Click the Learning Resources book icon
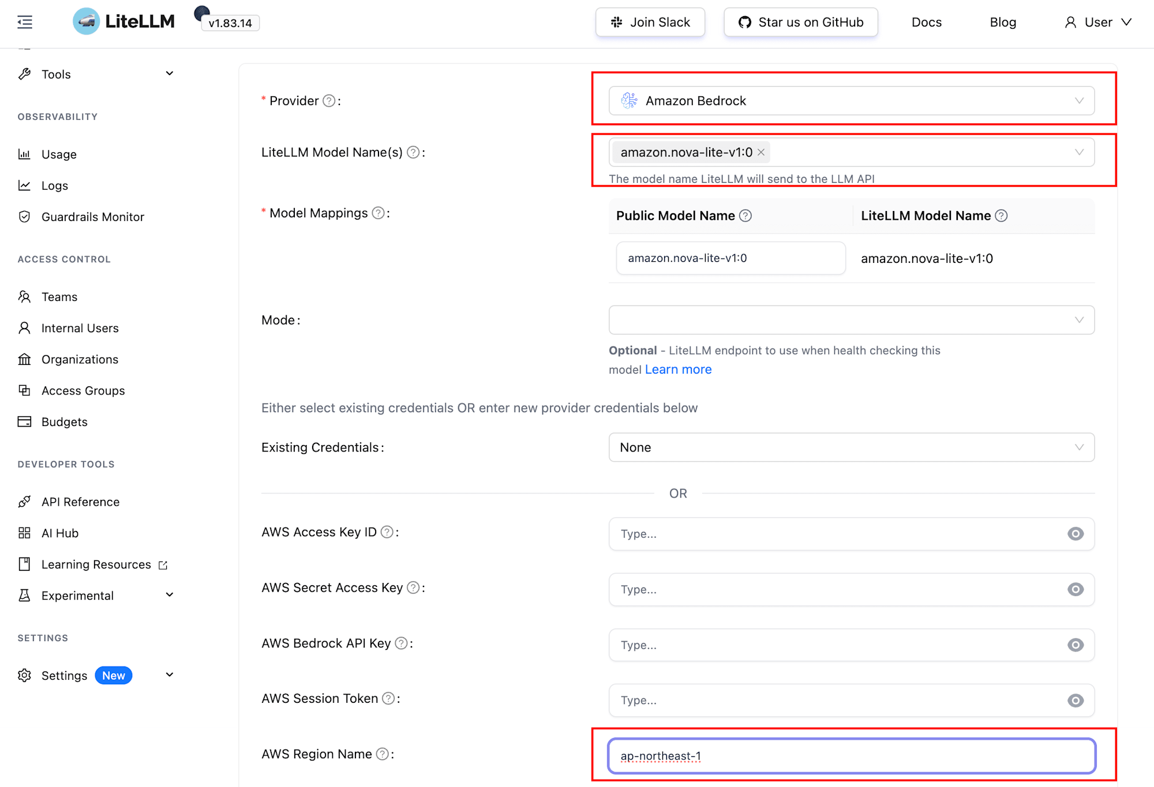 [x=24, y=564]
